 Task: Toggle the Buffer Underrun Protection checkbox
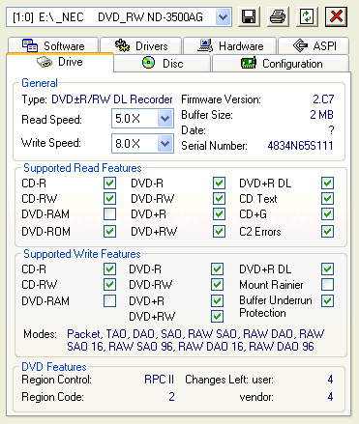(x=327, y=301)
